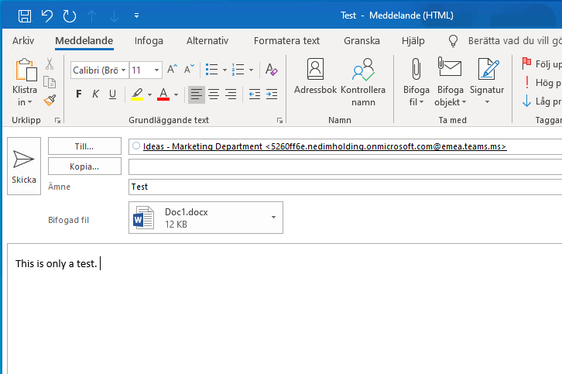Click the Format Painter brush icon
This screenshot has width=562, height=374.
coord(50,101)
